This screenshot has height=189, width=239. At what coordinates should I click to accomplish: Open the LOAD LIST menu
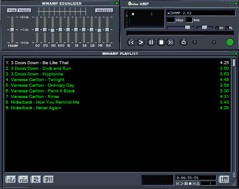click(x=224, y=179)
